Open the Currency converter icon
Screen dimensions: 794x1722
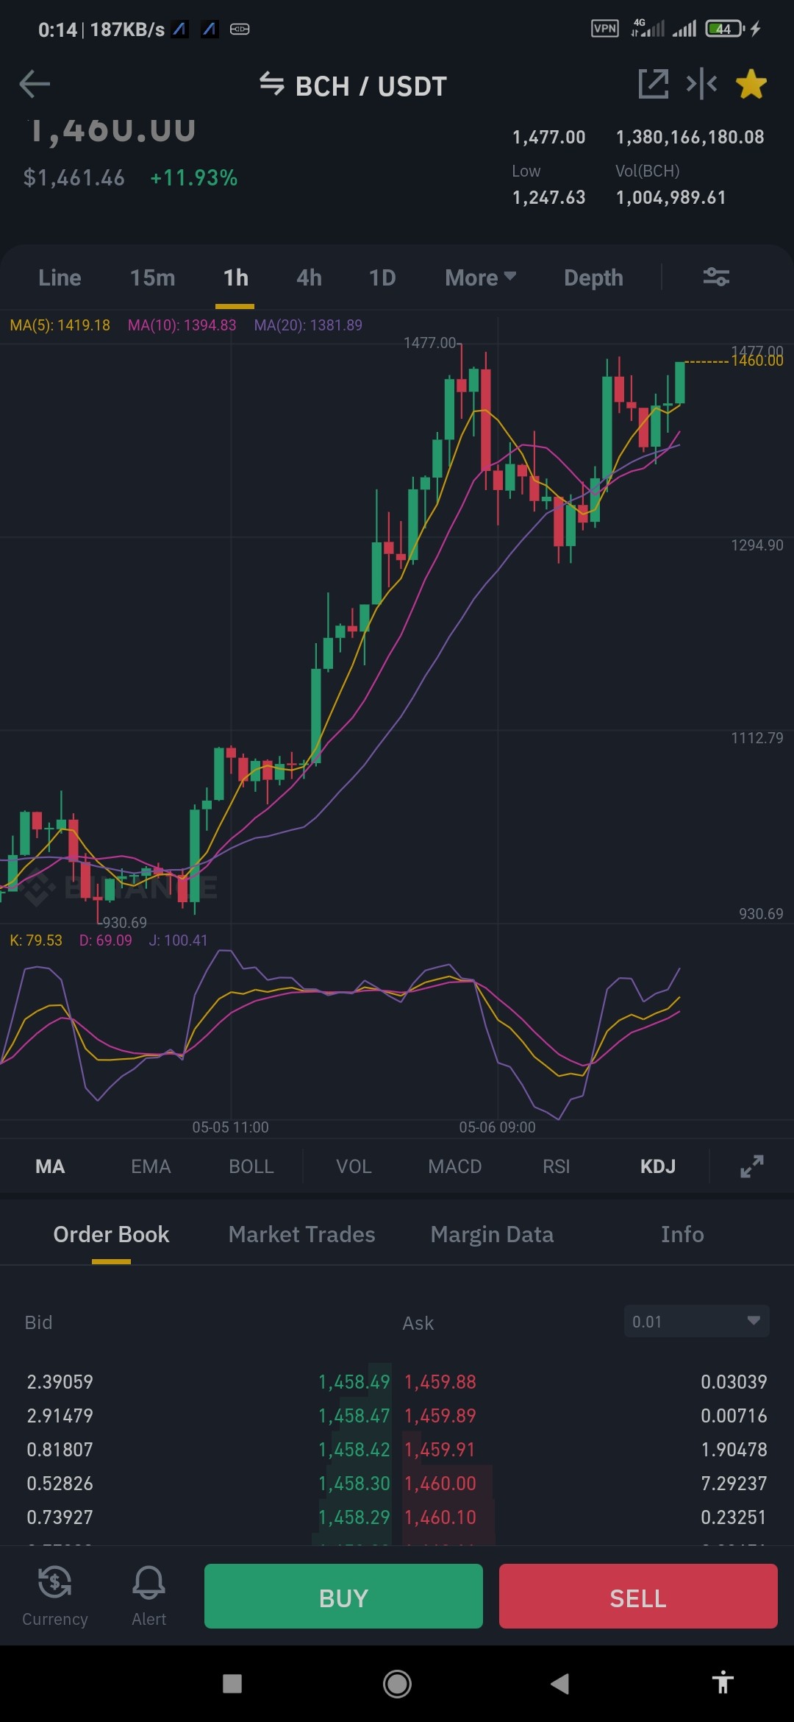[x=55, y=1595]
